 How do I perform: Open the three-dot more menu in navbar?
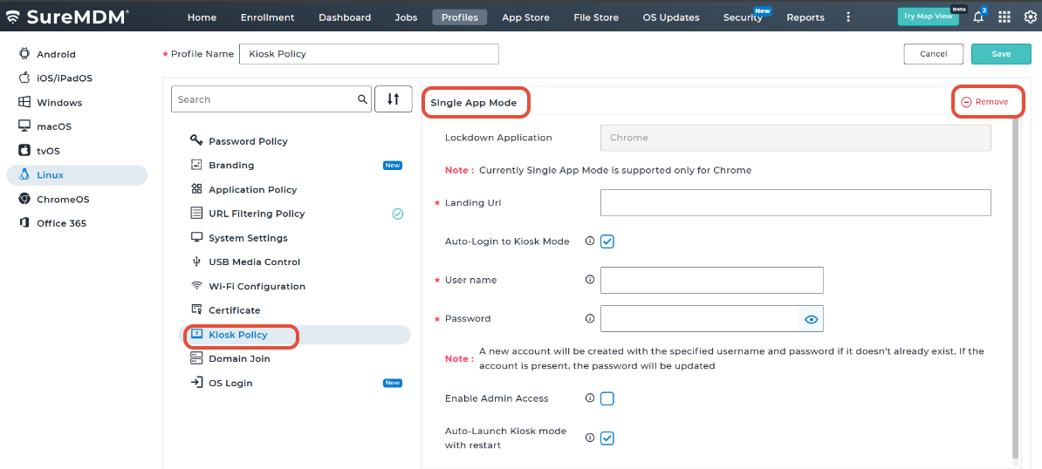(x=848, y=17)
